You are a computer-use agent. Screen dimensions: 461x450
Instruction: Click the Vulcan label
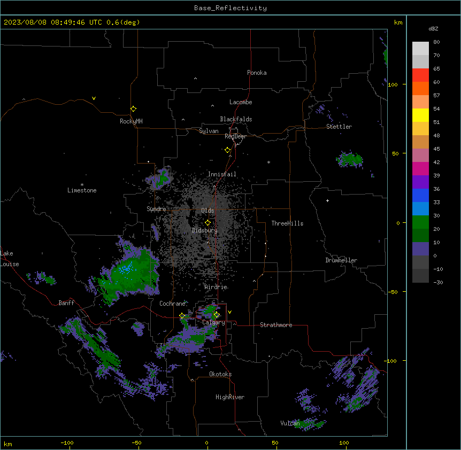click(290, 423)
